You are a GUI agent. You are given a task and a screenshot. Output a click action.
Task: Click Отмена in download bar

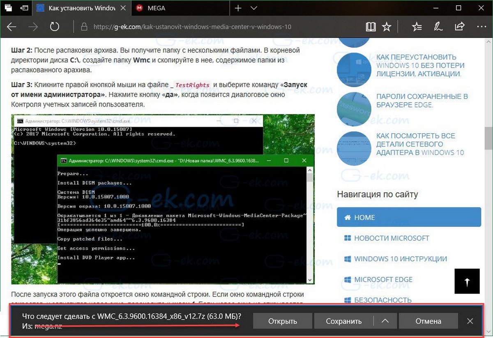pos(428,321)
